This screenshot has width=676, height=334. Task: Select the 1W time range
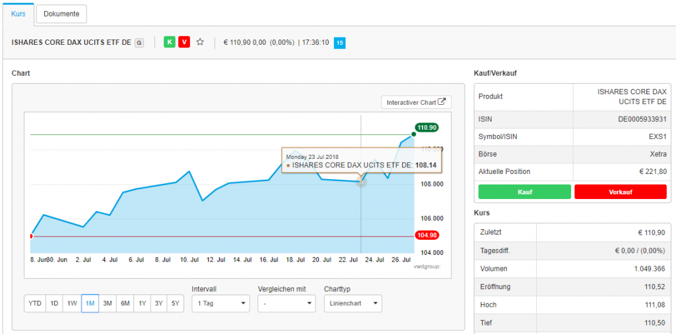tap(72, 304)
